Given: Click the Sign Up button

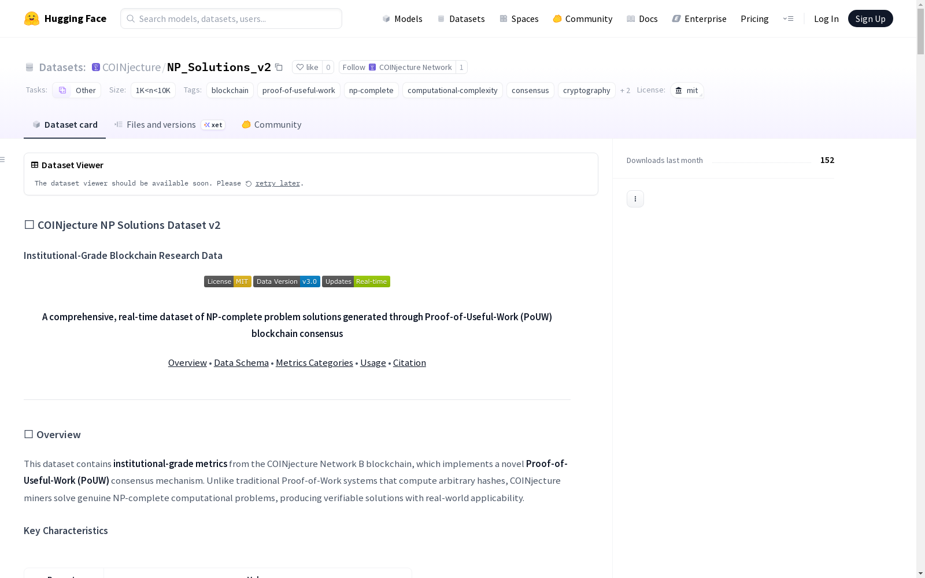Looking at the screenshot, I should 871,18.
